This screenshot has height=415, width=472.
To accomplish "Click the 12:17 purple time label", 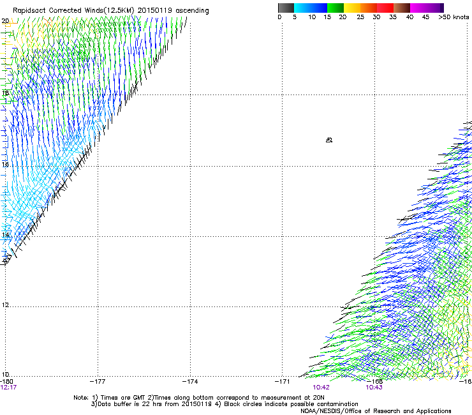I will (x=8, y=388).
